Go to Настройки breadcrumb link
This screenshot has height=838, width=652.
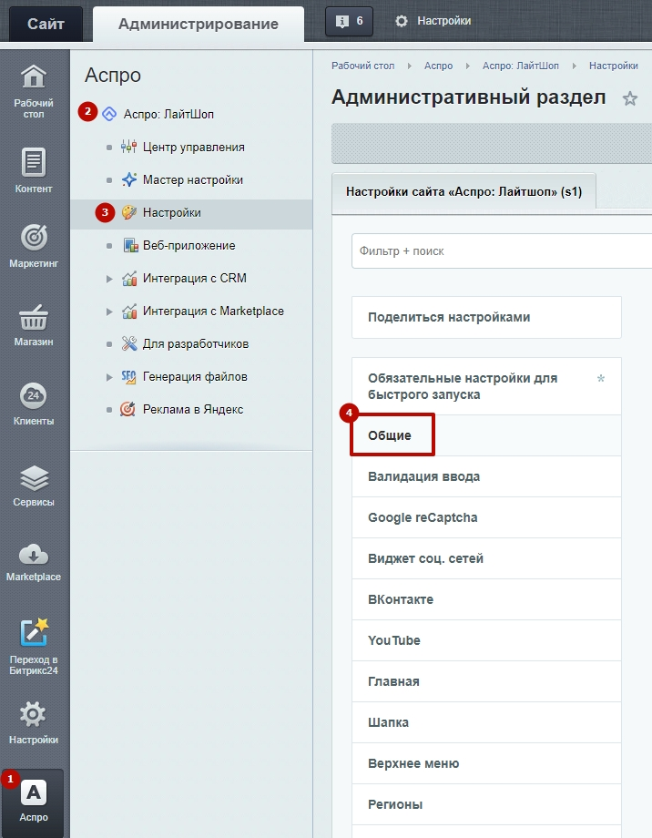(614, 66)
